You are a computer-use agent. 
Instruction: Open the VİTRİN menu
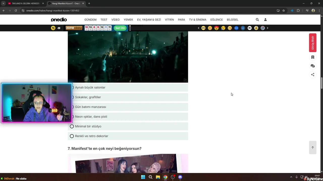pyautogui.click(x=169, y=20)
